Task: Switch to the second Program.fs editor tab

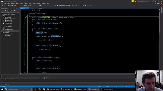Action: point(32,8)
